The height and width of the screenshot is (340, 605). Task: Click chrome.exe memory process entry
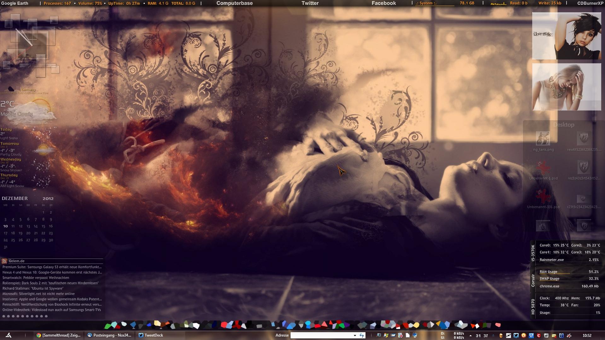coord(569,286)
